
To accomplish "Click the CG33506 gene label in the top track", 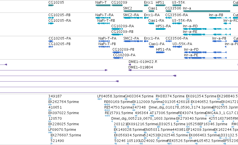I will pyautogui.click(x=173, y=8).
